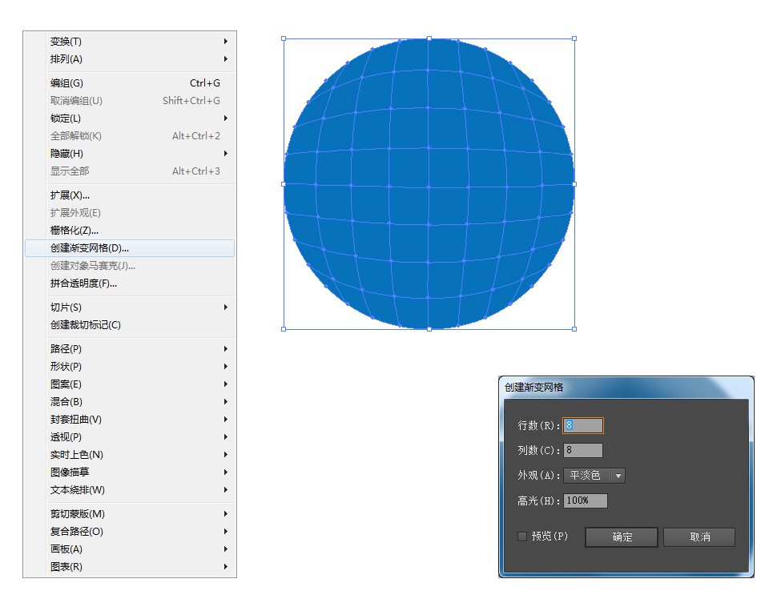Expand the 封套扭曲(V) submenu
Screen dimensions: 769x615
(75, 420)
